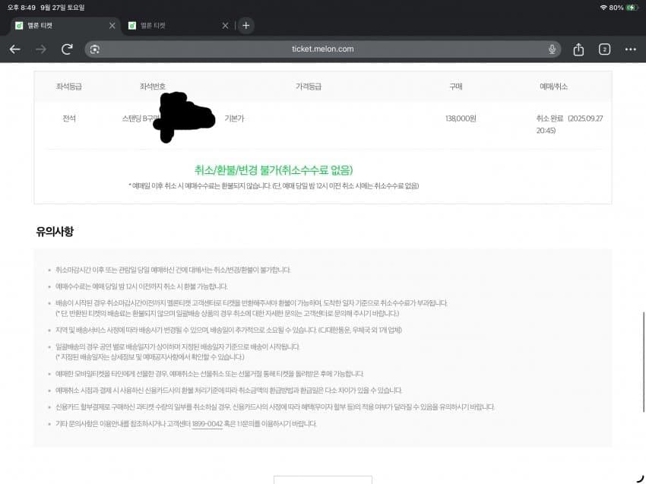
Task: Click the forward navigation arrow
Action: tap(41, 49)
